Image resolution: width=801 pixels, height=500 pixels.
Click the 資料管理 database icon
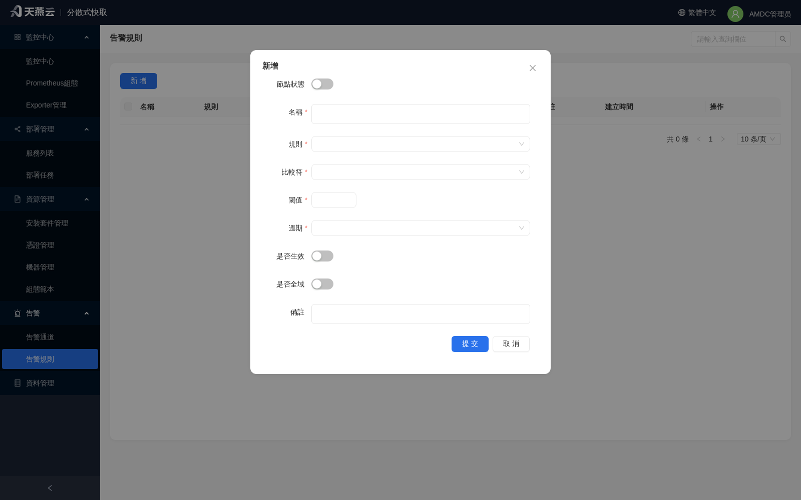click(18, 383)
